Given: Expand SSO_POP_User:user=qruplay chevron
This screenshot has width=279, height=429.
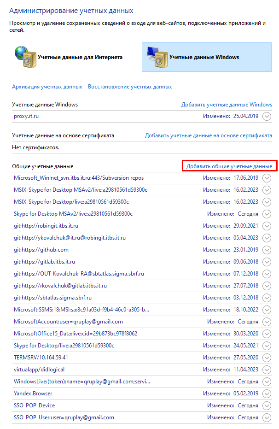Looking at the screenshot, I should 267,418.
